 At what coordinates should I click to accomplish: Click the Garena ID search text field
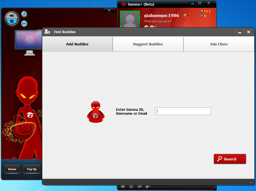[183, 111]
